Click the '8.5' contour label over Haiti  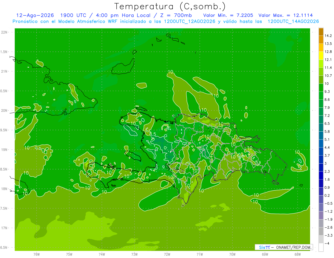[153, 134]
